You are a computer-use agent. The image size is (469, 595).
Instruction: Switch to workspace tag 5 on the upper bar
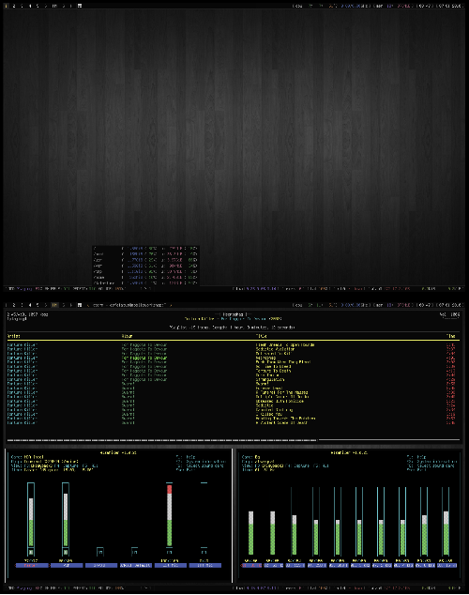(x=38, y=6)
